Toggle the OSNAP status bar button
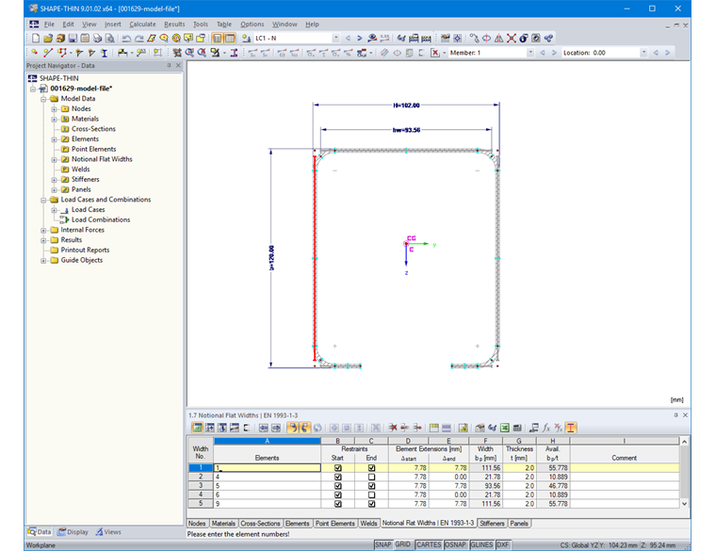 coord(455,545)
